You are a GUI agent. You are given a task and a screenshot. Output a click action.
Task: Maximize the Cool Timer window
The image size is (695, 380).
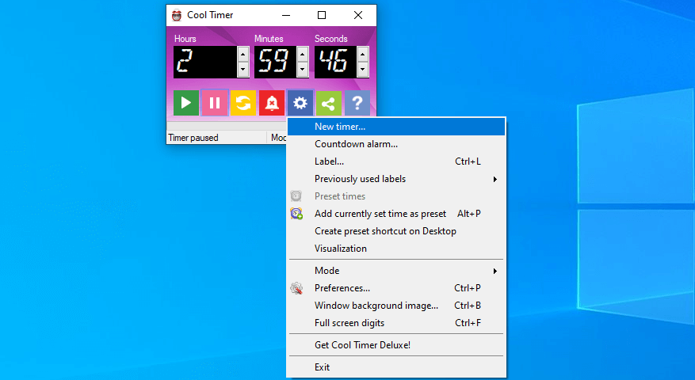322,15
